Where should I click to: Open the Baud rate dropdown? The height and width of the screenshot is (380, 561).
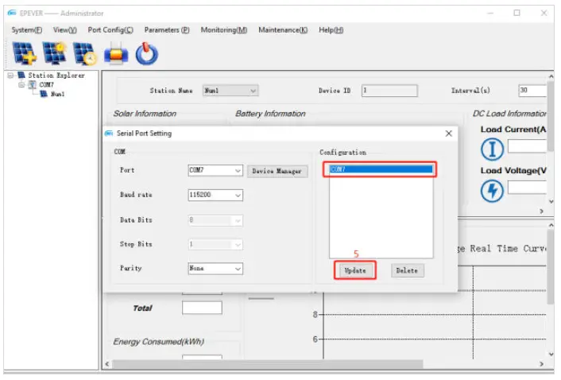click(238, 196)
